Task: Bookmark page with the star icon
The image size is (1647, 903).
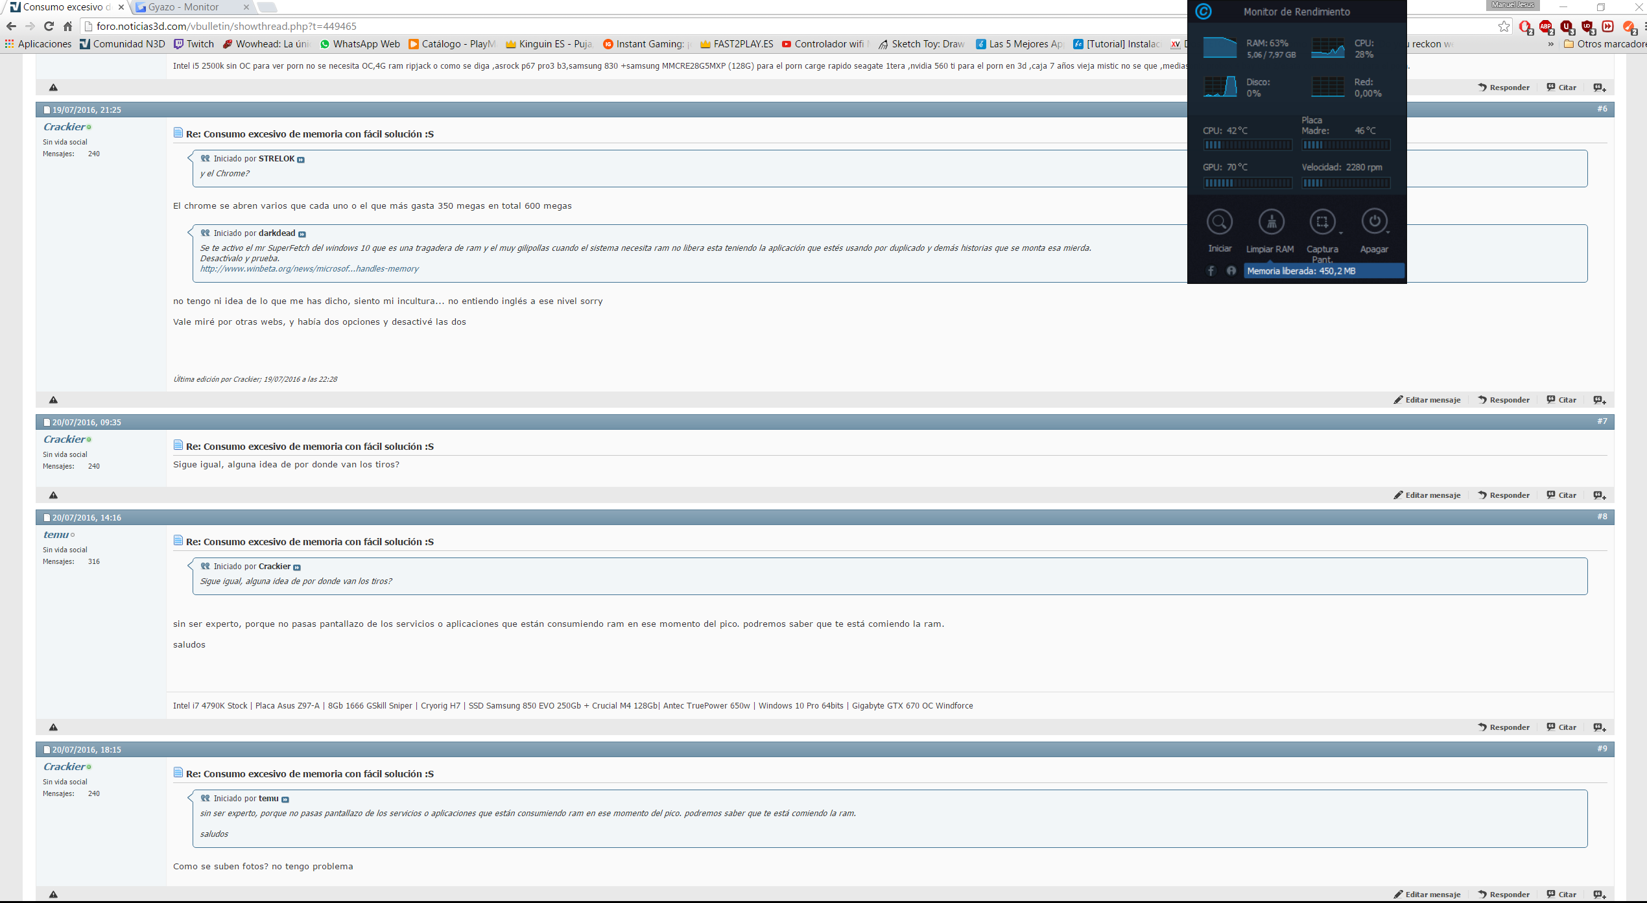Action: pos(1504,27)
